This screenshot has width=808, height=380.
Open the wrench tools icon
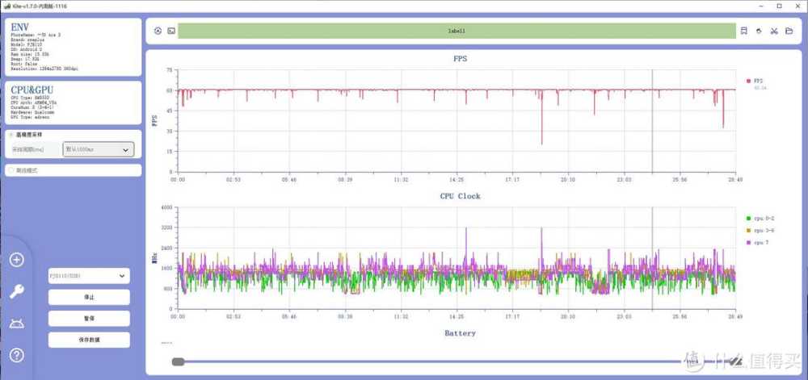[17, 291]
